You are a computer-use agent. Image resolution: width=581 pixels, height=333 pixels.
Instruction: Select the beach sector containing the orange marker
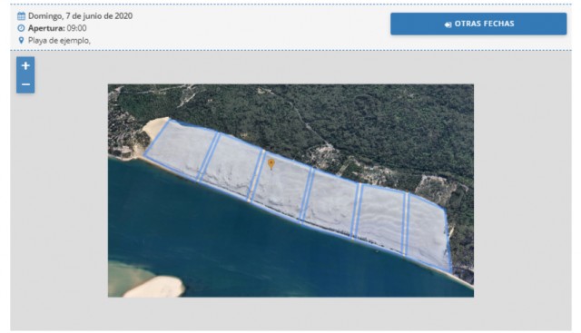pos(281,185)
